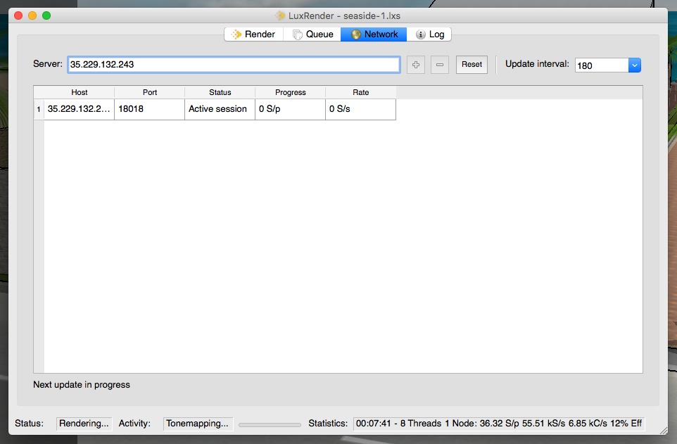The image size is (677, 444).
Task: Select host cell 35.229.132.2…
Action: 79,109
